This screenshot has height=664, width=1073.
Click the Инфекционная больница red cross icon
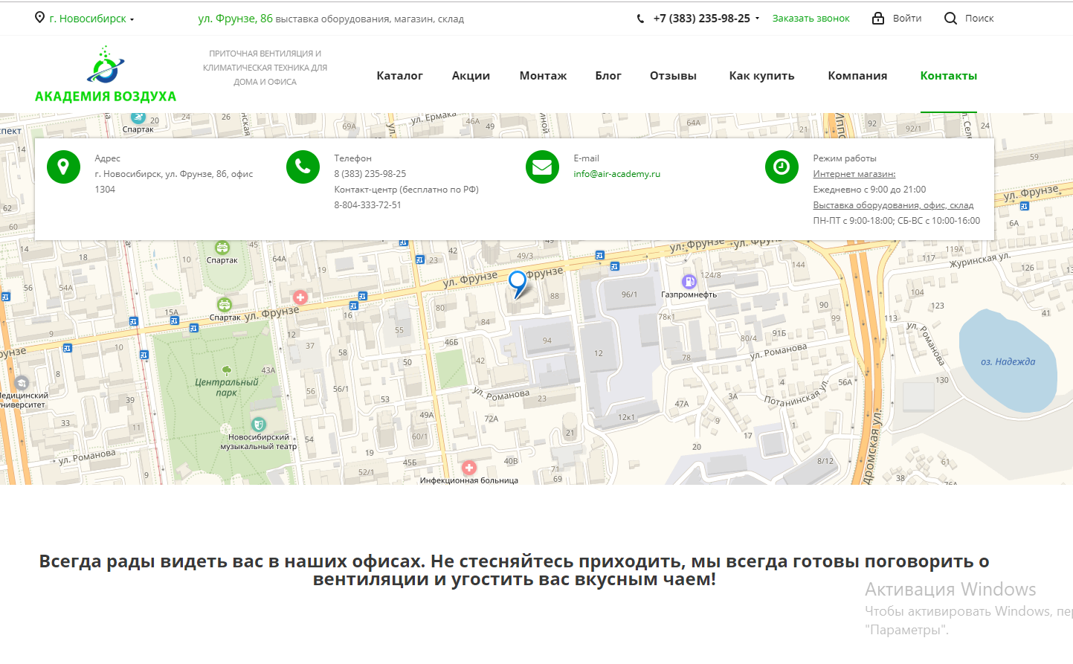pos(469,468)
